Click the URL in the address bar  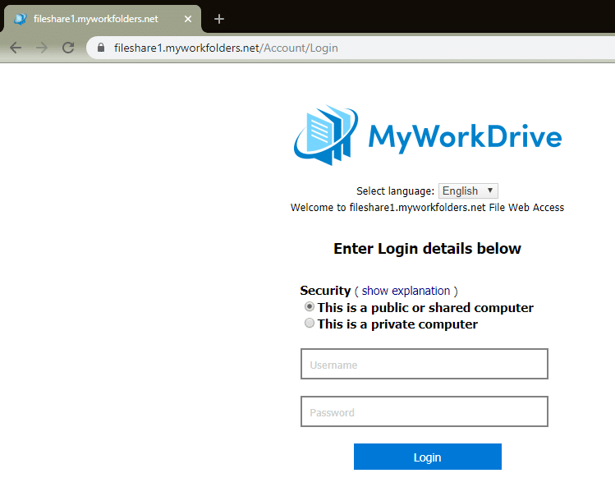click(x=226, y=48)
